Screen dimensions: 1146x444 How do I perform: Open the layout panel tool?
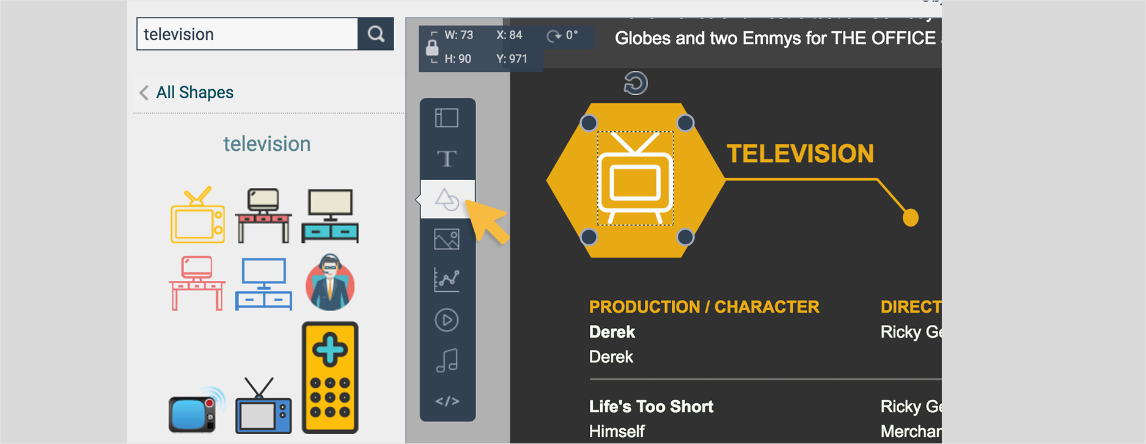pyautogui.click(x=447, y=118)
